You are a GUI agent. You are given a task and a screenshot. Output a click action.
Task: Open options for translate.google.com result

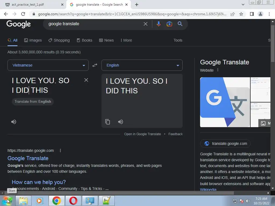(60, 150)
